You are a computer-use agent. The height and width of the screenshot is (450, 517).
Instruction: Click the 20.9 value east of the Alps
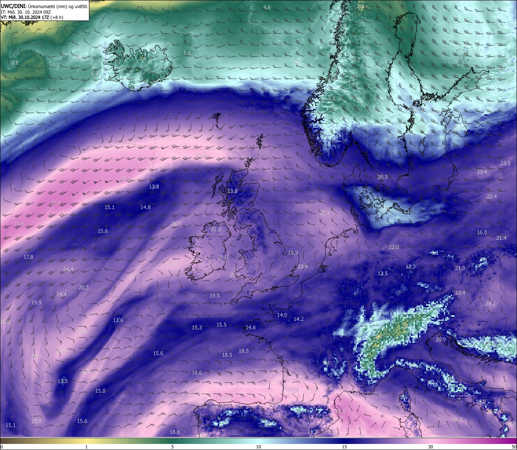pyautogui.click(x=441, y=340)
